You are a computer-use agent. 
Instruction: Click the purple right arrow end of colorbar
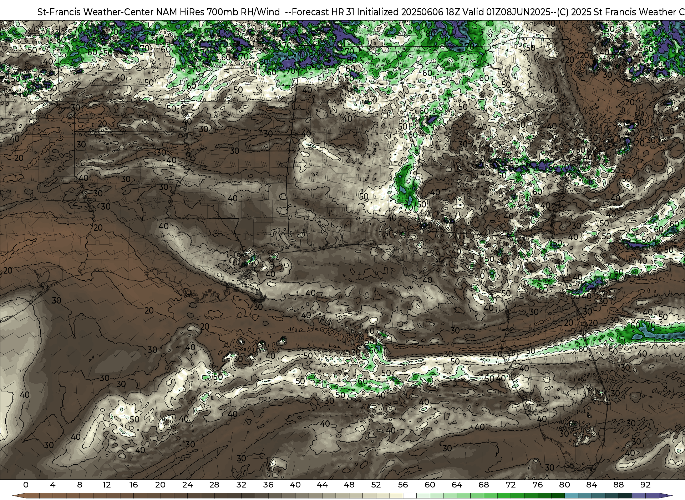click(665, 496)
